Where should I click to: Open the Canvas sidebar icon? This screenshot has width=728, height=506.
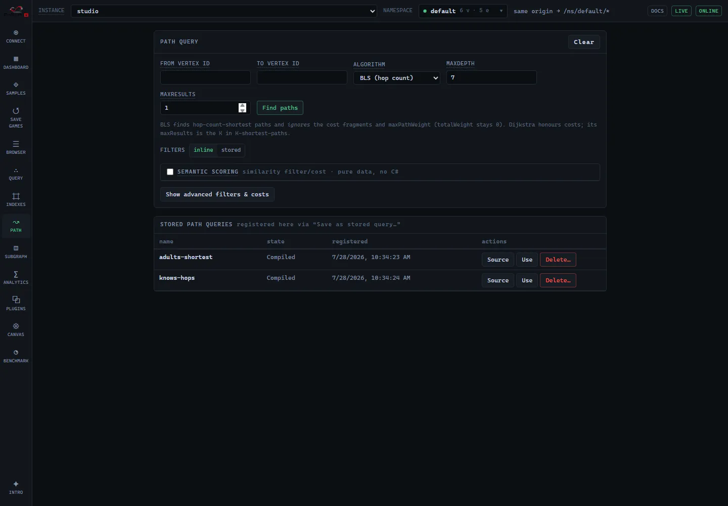tap(16, 330)
